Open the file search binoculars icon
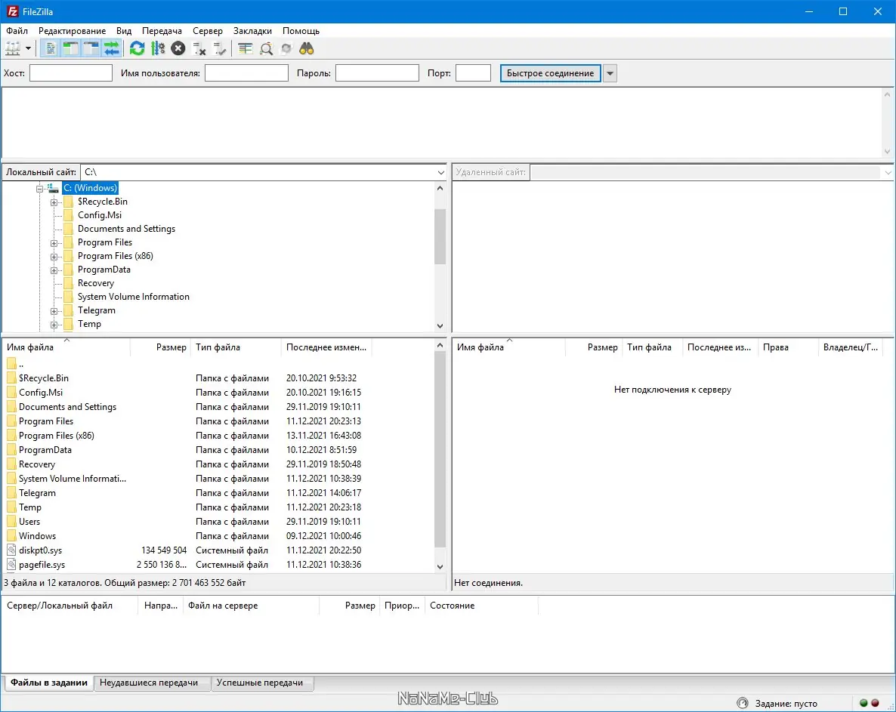 pos(307,48)
